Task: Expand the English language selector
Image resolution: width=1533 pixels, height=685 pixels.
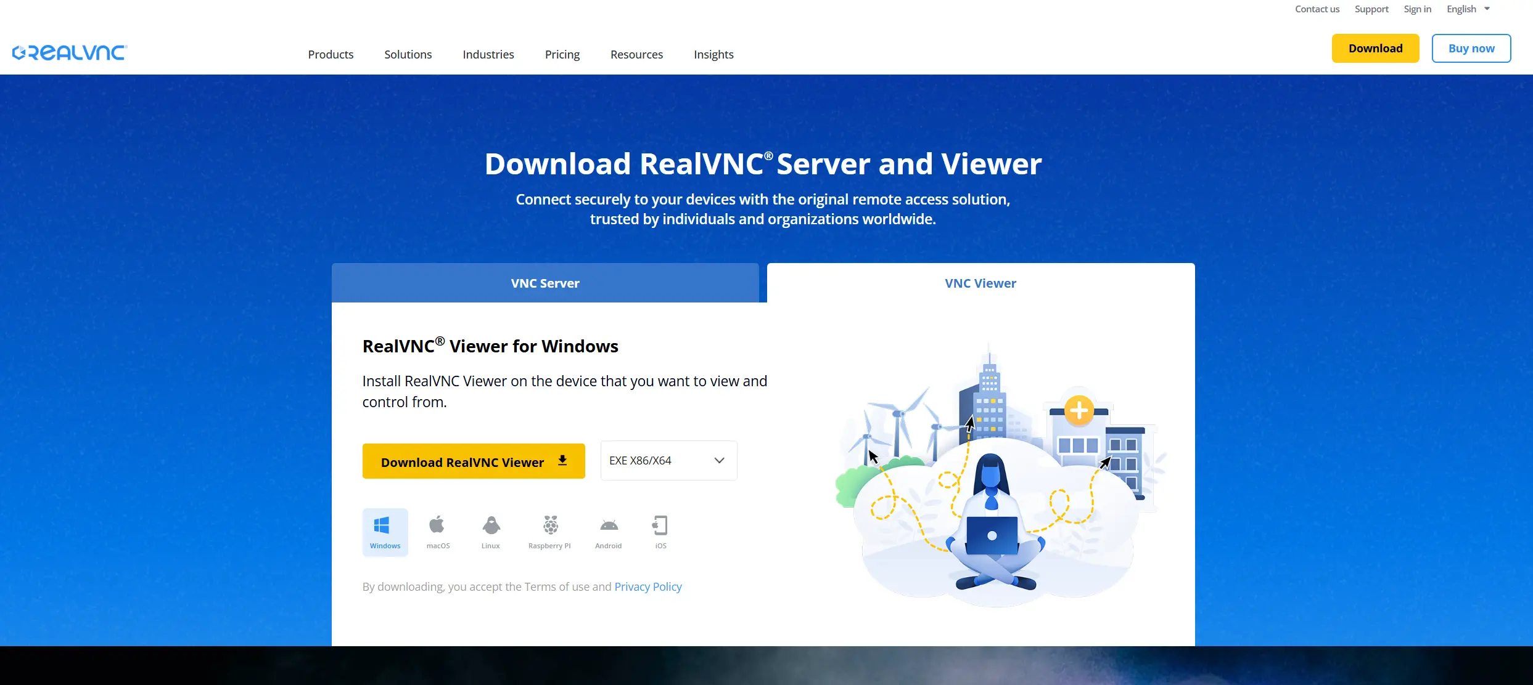Action: click(x=1468, y=9)
